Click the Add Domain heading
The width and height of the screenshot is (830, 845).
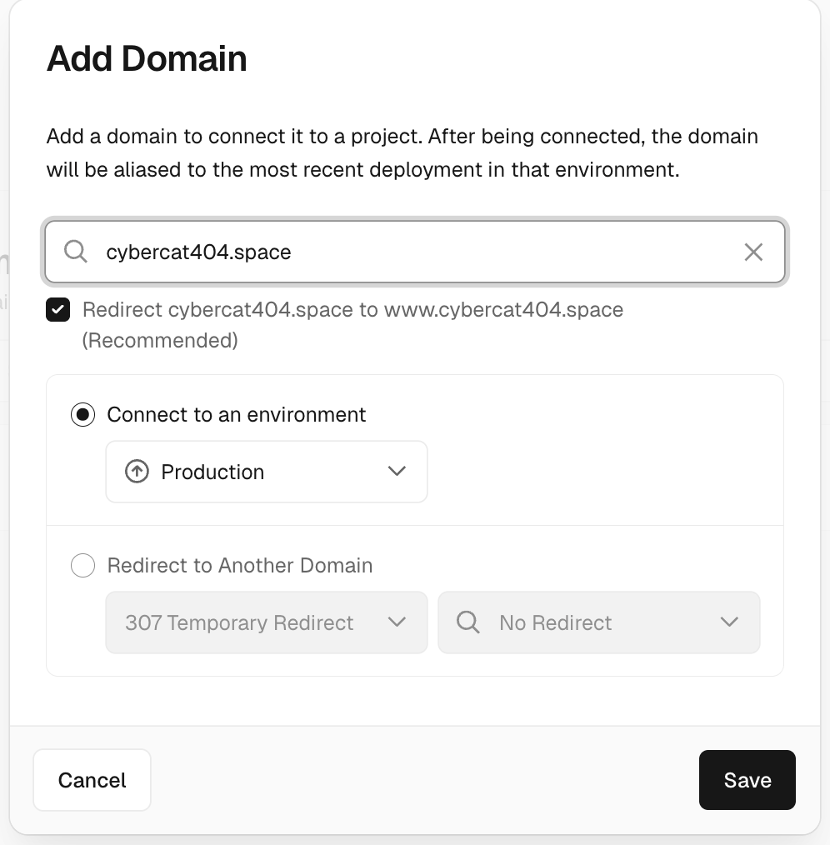(147, 58)
